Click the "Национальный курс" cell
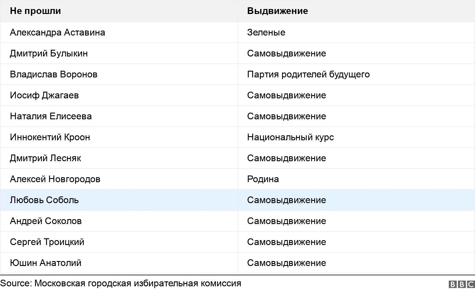475x291 pixels. (290, 137)
